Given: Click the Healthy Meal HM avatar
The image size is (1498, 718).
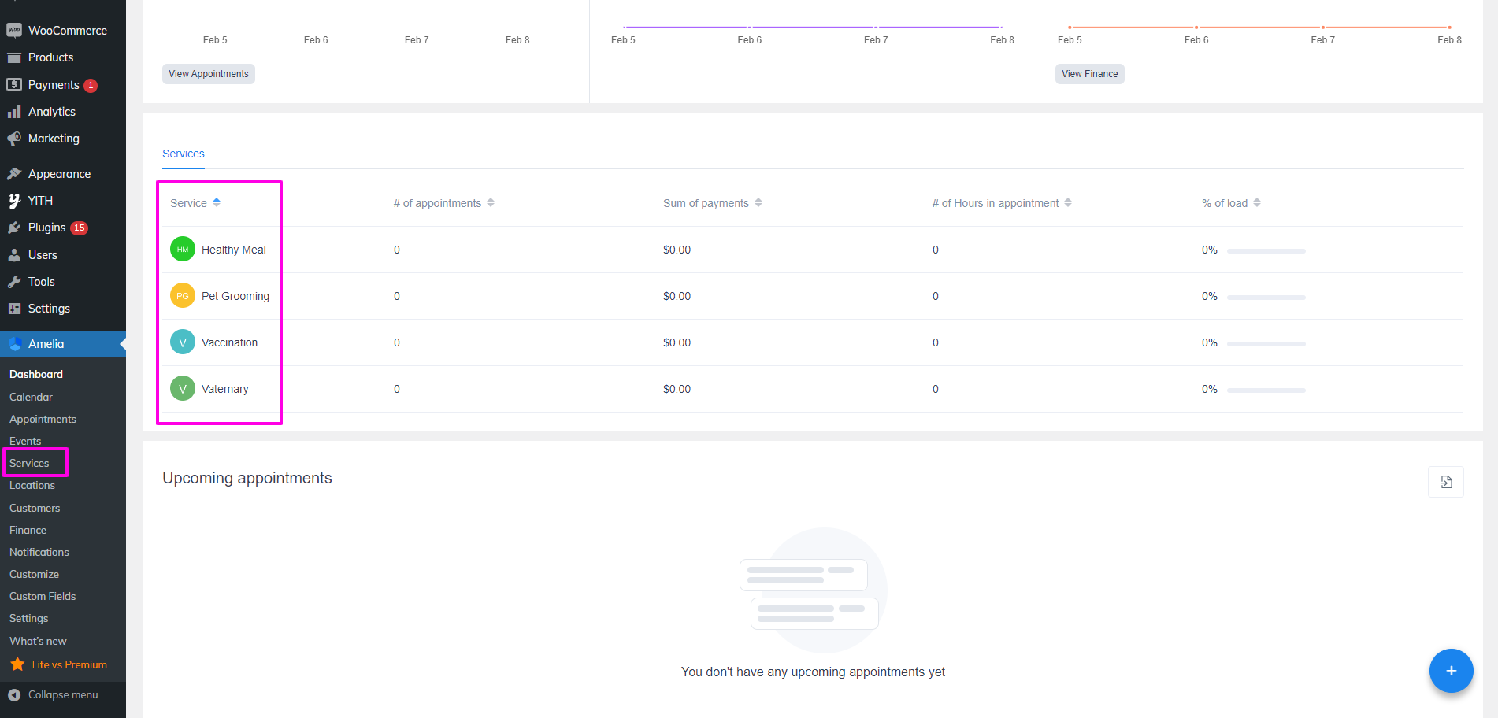Looking at the screenshot, I should point(183,250).
